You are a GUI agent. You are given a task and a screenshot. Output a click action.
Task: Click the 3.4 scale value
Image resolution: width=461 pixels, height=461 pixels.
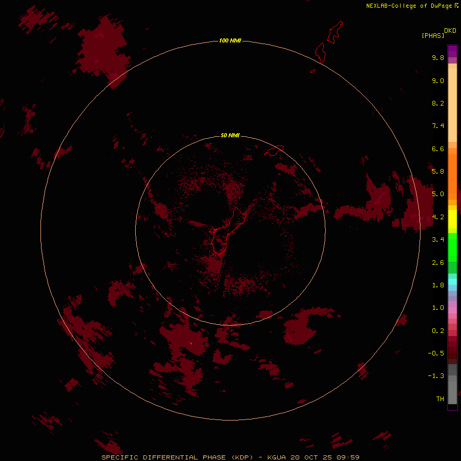pyautogui.click(x=438, y=240)
